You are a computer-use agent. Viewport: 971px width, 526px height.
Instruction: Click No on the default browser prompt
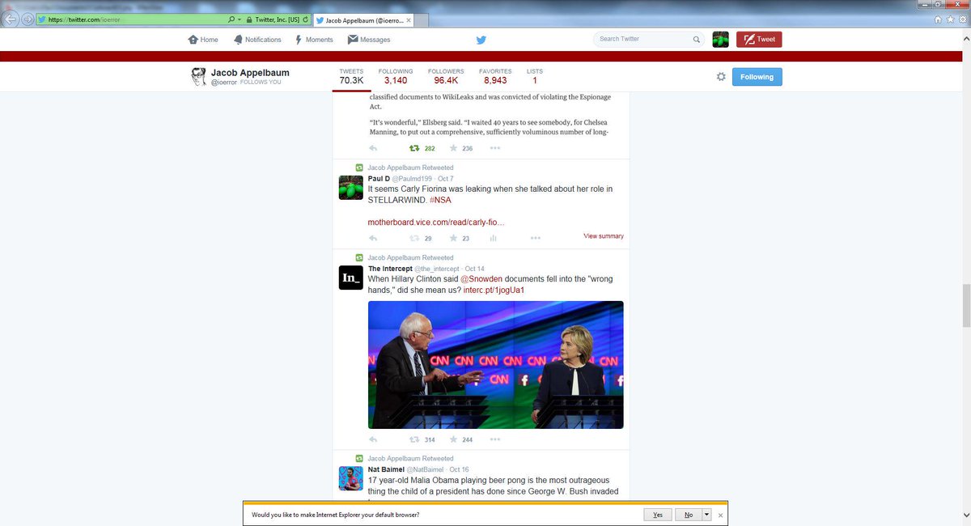[688, 515]
